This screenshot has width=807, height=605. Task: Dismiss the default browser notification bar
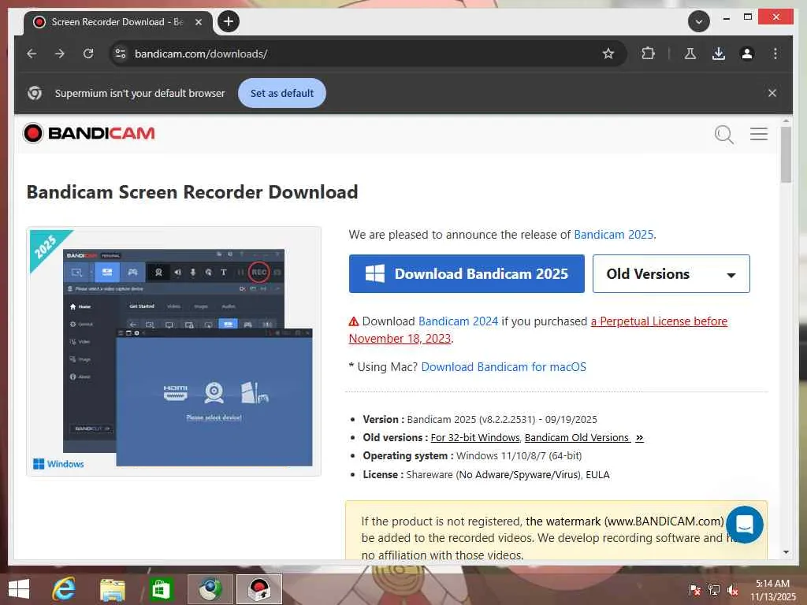click(772, 93)
